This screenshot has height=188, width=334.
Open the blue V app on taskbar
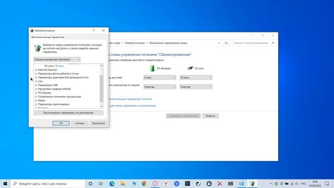tap(176, 184)
